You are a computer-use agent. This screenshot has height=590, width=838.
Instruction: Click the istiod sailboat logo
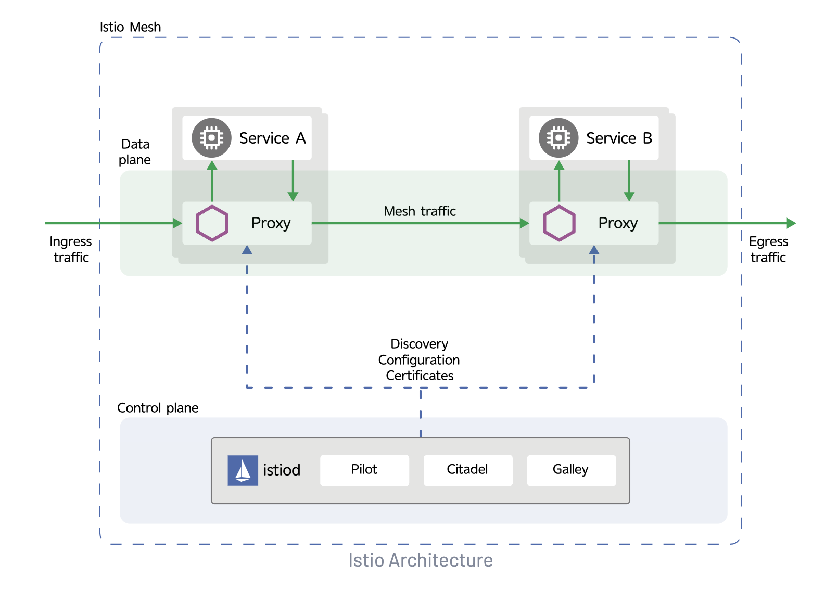click(243, 470)
